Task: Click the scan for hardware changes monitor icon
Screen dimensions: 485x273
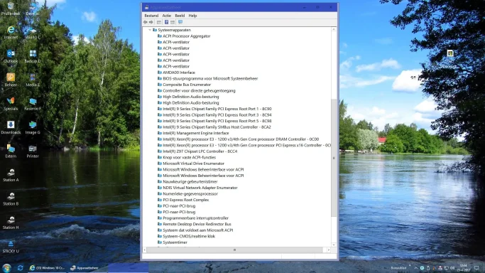Action: [x=180, y=22]
